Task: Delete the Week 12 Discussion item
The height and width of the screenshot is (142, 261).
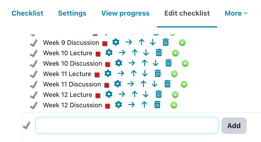Action: (x=157, y=105)
